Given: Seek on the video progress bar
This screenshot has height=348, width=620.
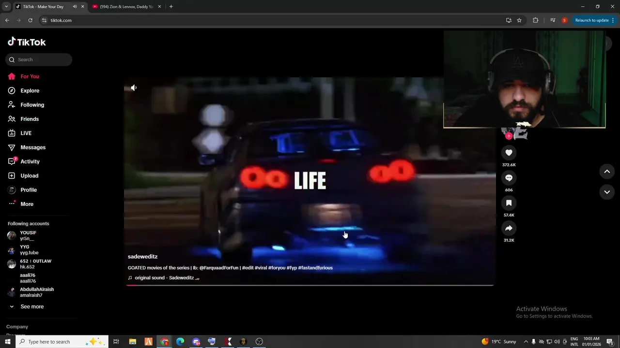Looking at the screenshot, I should pyautogui.click(x=310, y=285).
